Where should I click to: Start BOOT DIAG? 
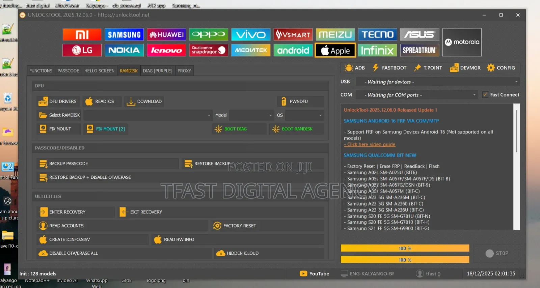coord(239,129)
